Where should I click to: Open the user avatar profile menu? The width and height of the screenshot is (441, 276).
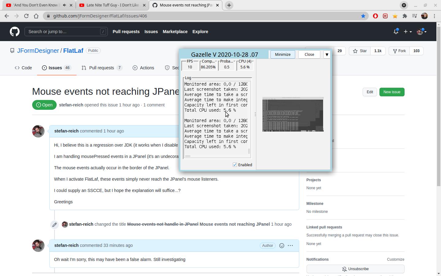[421, 32]
